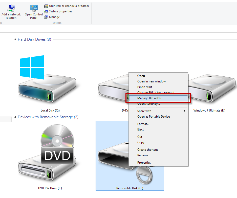The width and height of the screenshot is (237, 198).
Task: Click the Removable Disk (G:) label
Action: point(130,188)
